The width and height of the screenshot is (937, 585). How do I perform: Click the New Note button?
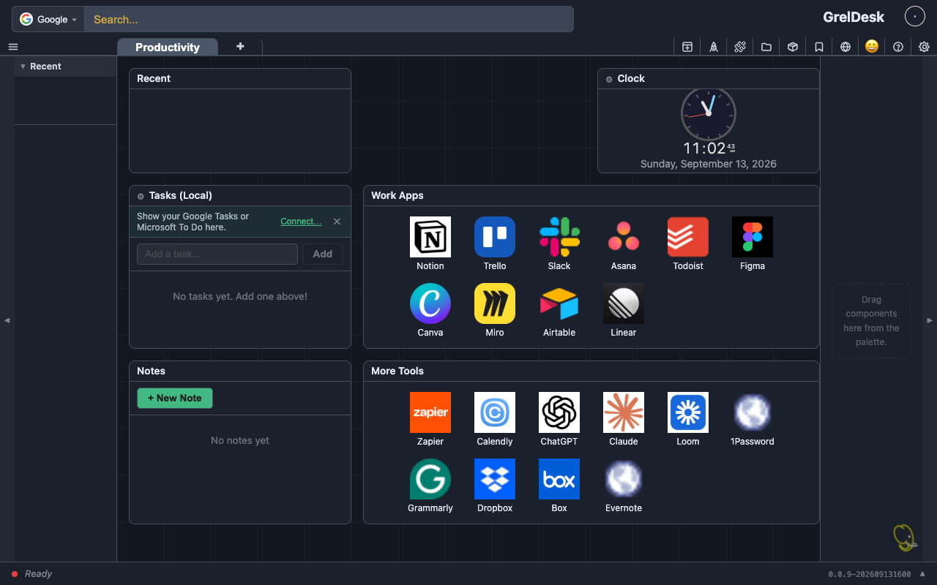coord(175,398)
